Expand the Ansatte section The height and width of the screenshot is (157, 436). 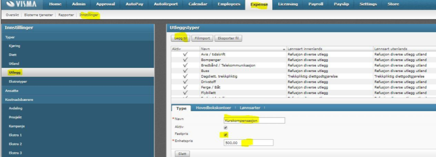click(78, 91)
